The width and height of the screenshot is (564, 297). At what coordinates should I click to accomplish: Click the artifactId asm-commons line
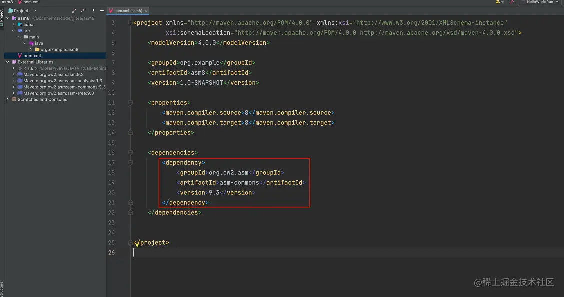click(241, 183)
